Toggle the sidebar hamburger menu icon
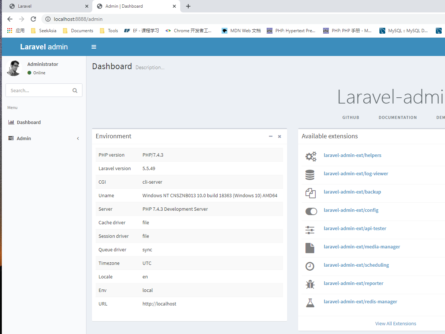This screenshot has width=445, height=334. click(94, 47)
